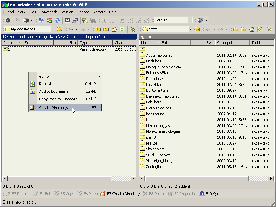276x207 pixels.
Task: Click the Compare Directories toolbar icon
Action: 41,20
